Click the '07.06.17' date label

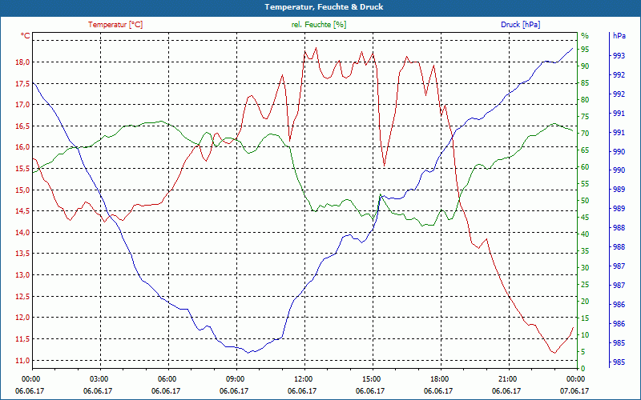[x=574, y=390]
